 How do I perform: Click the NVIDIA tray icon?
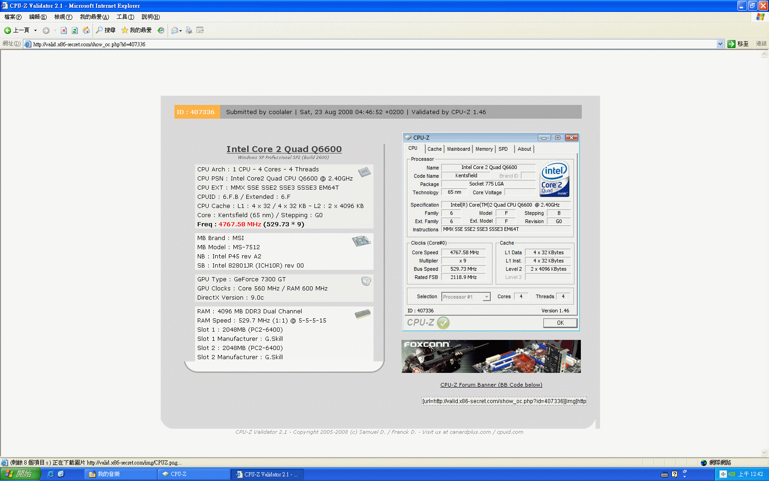[x=732, y=474]
